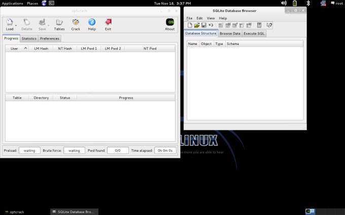Click the Type column header in SQLite Browser

pyautogui.click(x=219, y=44)
